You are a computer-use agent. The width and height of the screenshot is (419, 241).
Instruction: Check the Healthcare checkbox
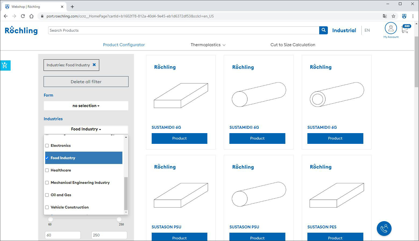47,170
